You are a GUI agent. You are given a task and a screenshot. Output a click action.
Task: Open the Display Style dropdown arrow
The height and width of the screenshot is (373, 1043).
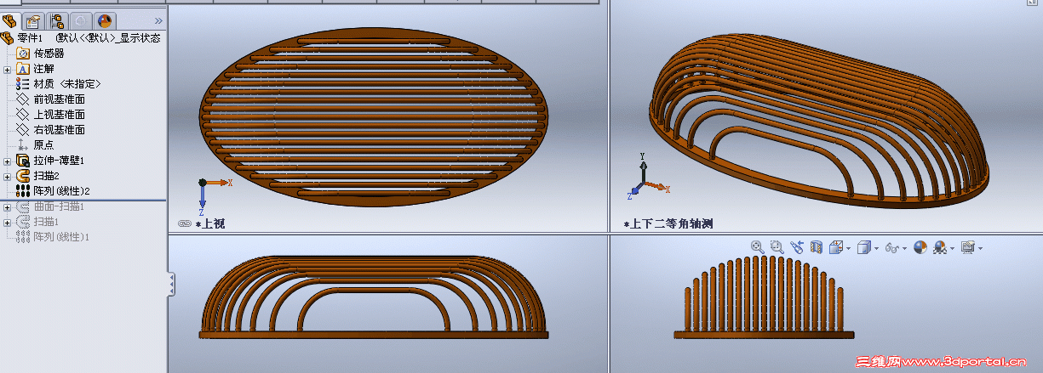pos(877,248)
